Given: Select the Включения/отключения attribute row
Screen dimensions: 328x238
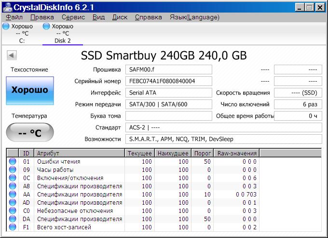Looking at the screenshot, I should [x=133, y=178].
